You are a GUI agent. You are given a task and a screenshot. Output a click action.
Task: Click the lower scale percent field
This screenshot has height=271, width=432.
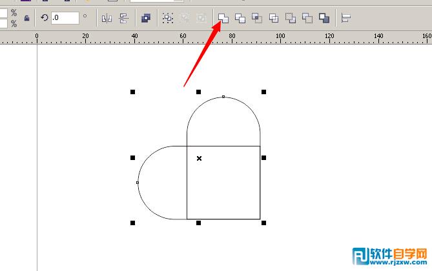(3, 24)
